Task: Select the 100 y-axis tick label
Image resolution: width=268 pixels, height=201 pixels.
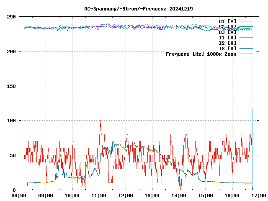Action: [x=11, y=121]
